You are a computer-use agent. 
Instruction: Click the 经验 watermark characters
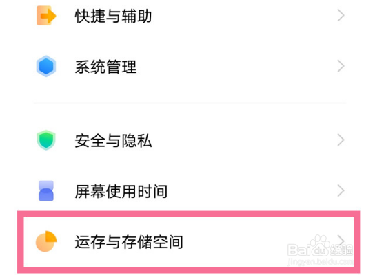coord(341,250)
